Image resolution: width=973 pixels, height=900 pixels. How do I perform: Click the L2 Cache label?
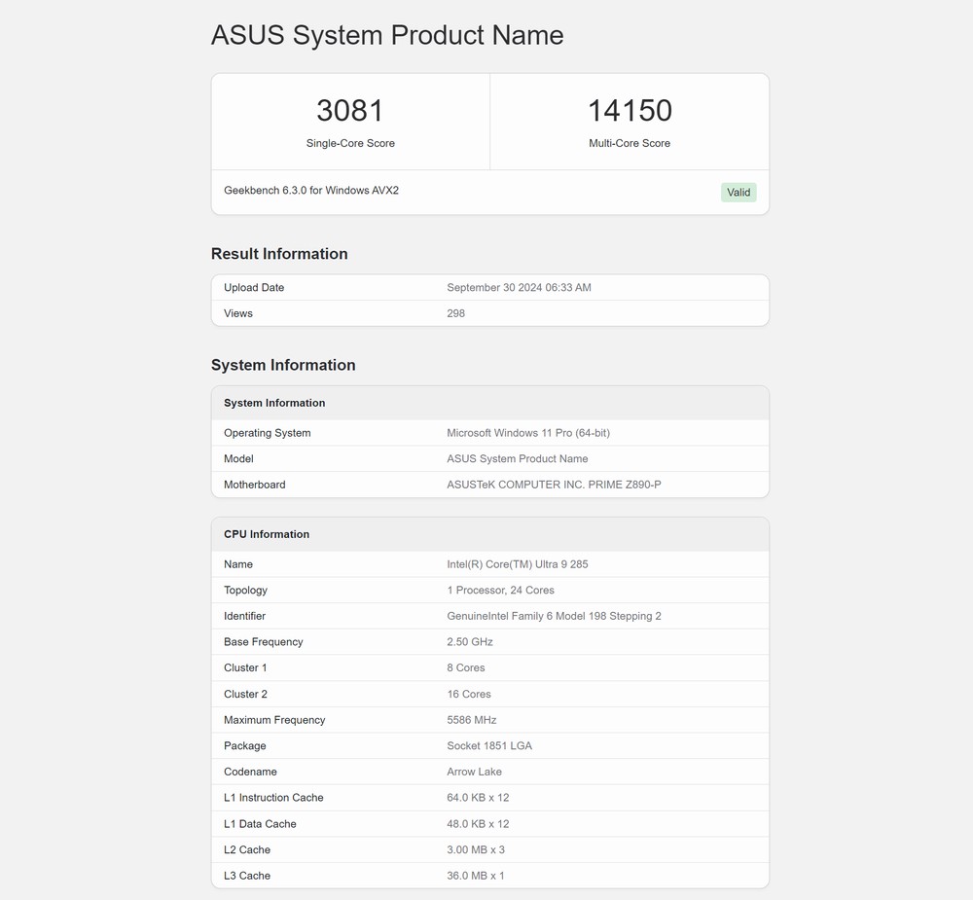coord(247,849)
